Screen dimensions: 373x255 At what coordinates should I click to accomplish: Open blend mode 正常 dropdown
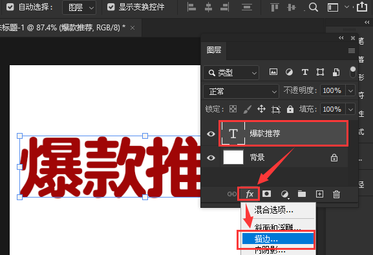tap(241, 91)
